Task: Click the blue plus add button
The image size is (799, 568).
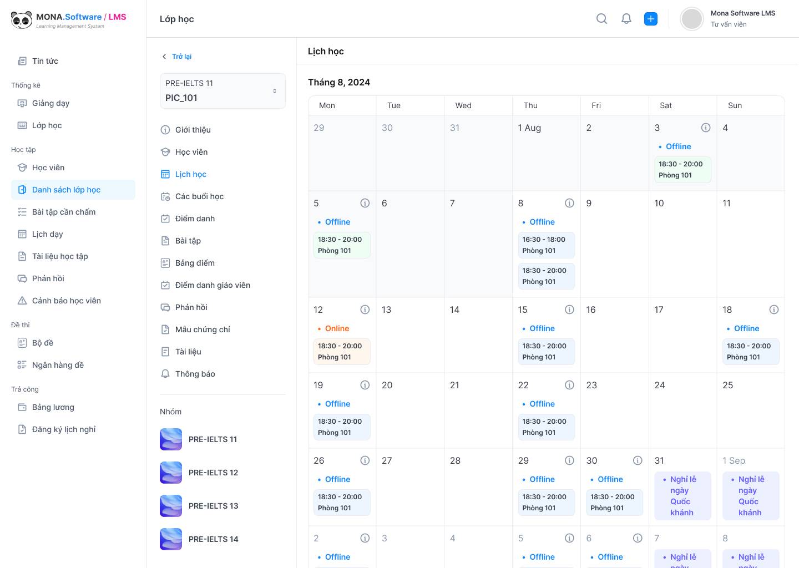Action: 651,19
